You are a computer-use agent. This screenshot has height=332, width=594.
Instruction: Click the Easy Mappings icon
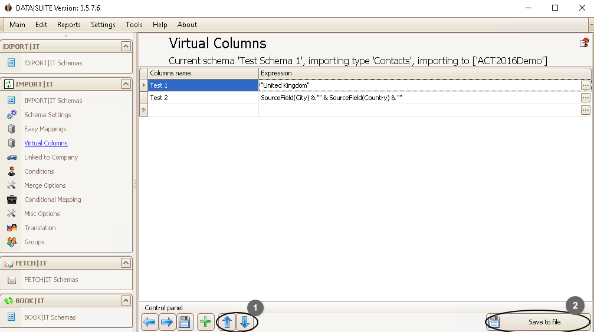(12, 129)
